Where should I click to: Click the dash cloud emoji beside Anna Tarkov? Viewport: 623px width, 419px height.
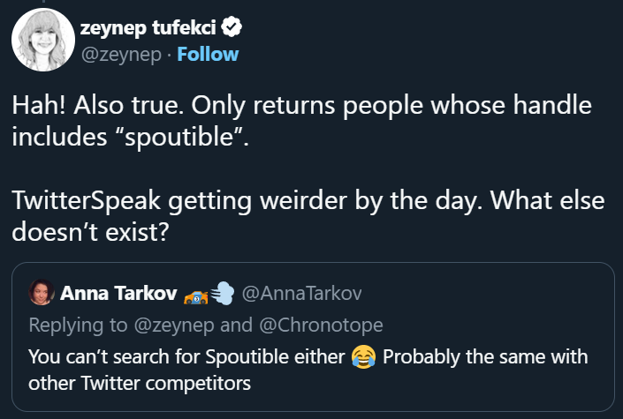tap(221, 294)
